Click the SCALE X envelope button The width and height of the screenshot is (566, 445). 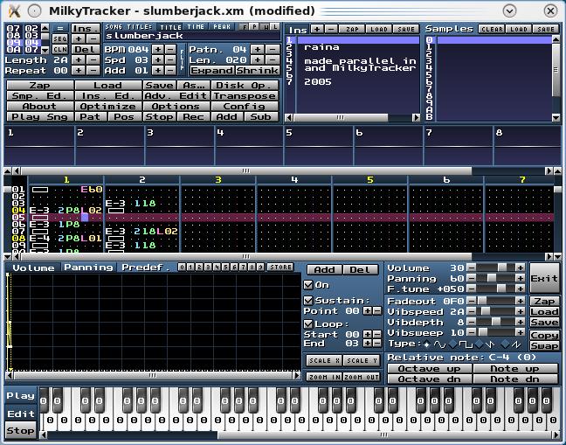[323, 360]
